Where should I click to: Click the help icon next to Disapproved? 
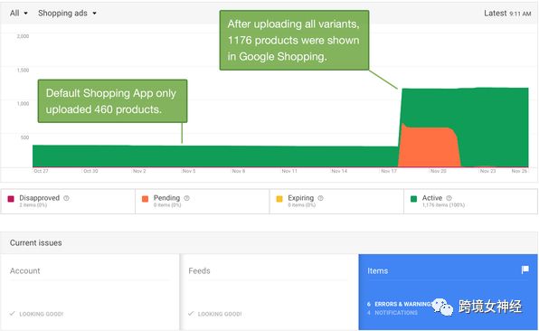coord(66,198)
